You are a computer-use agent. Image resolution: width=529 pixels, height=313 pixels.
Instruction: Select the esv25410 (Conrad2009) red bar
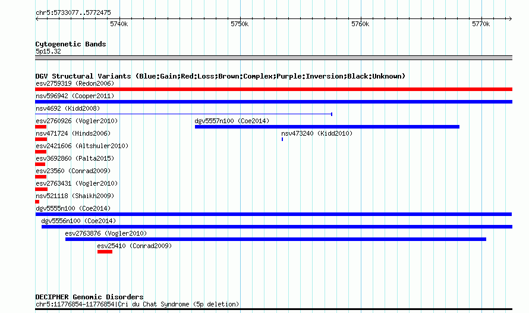pos(105,252)
